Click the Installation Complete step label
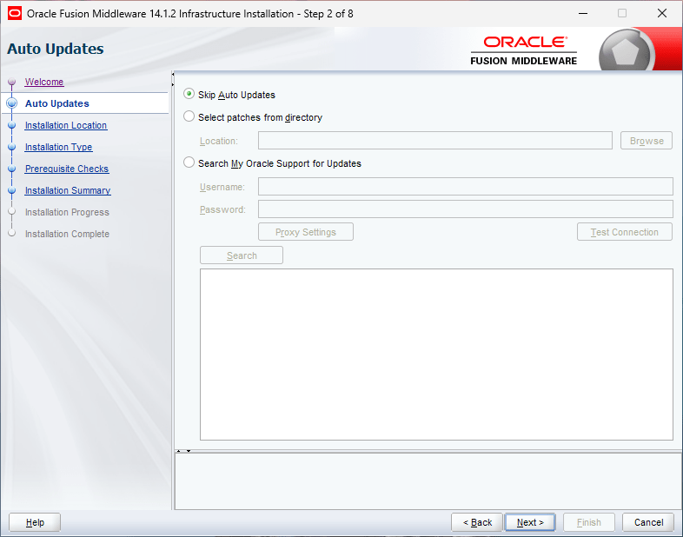The width and height of the screenshot is (683, 537). 67,235
